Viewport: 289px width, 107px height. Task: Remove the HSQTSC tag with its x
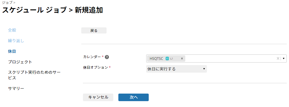click(x=182, y=59)
